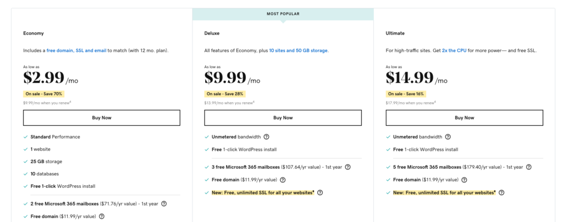
Task: Open 'free domain, SSL and email' link
Action: tap(76, 51)
